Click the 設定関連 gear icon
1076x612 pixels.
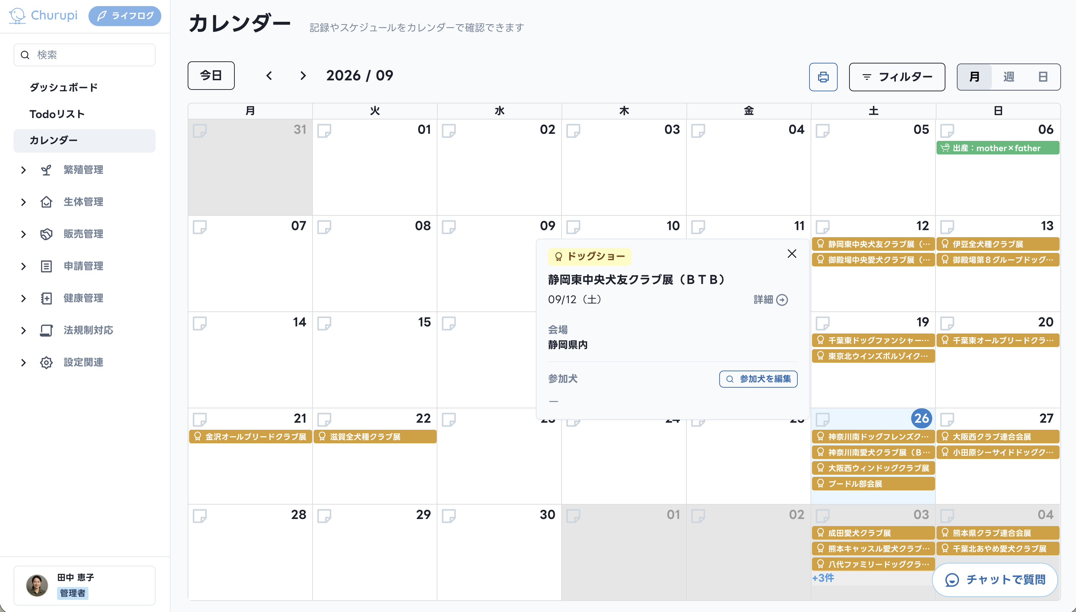(46, 362)
